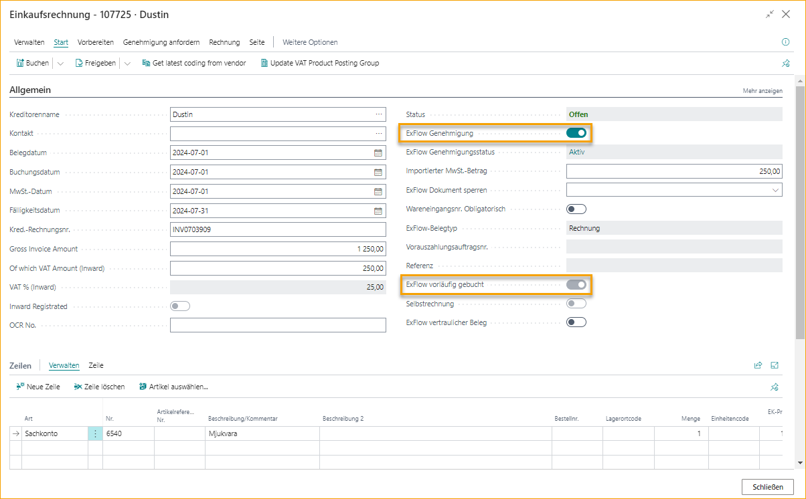This screenshot has height=499, width=806.
Task: Open the Vorbereiten menu tab
Action: [95, 42]
